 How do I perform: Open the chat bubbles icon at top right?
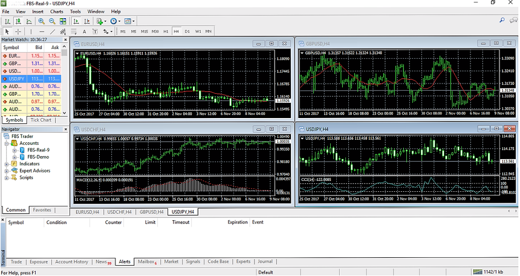pos(513,21)
